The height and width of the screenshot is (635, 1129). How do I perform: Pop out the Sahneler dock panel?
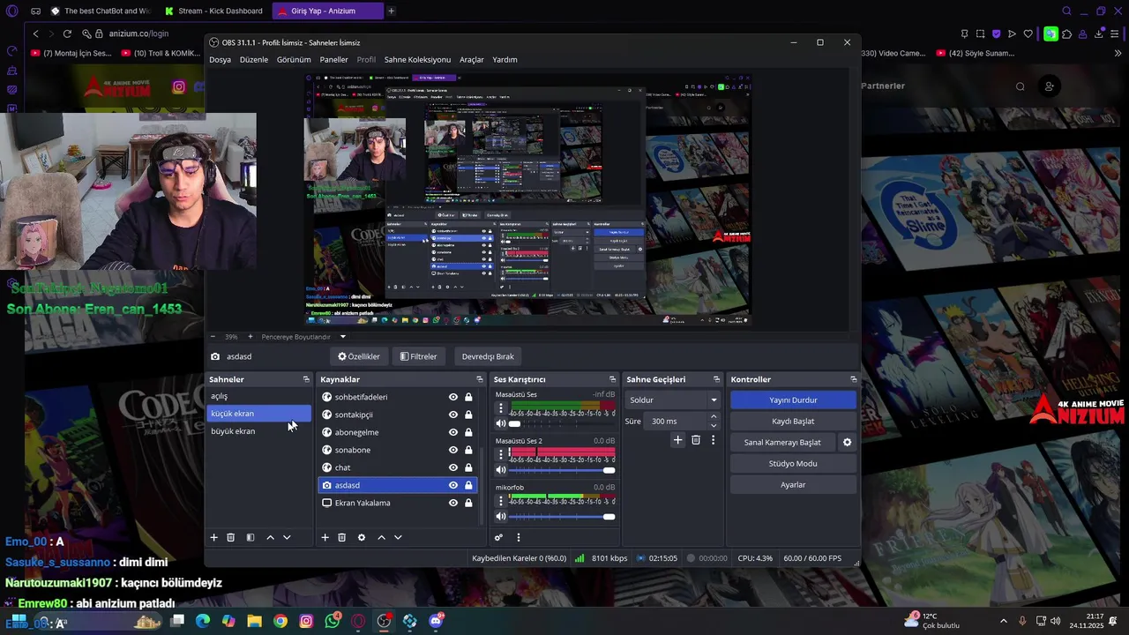point(306,379)
